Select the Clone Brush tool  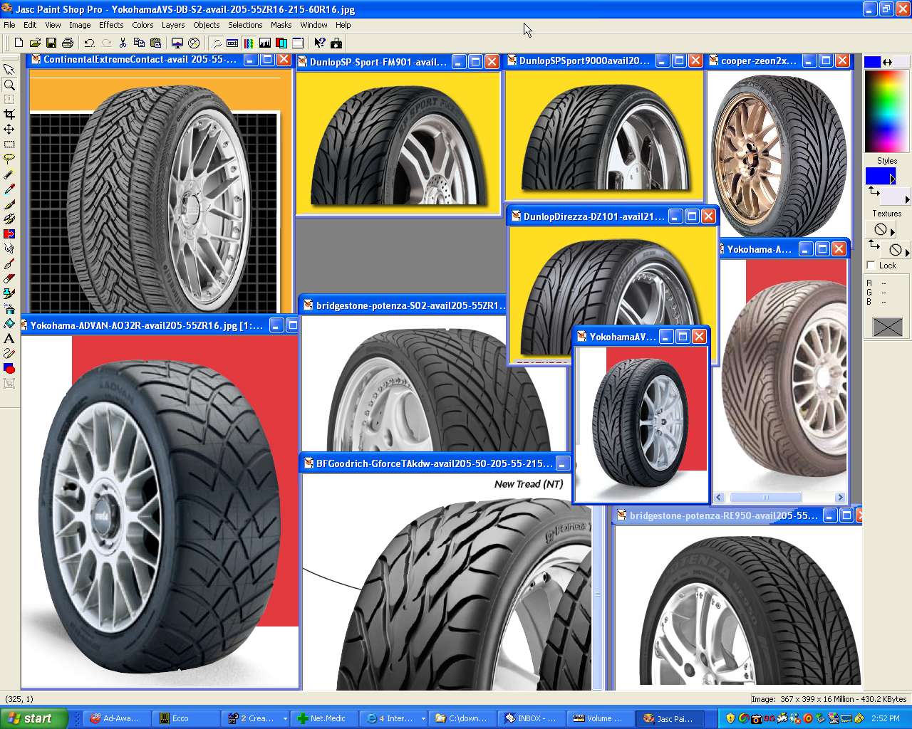pos(9,219)
